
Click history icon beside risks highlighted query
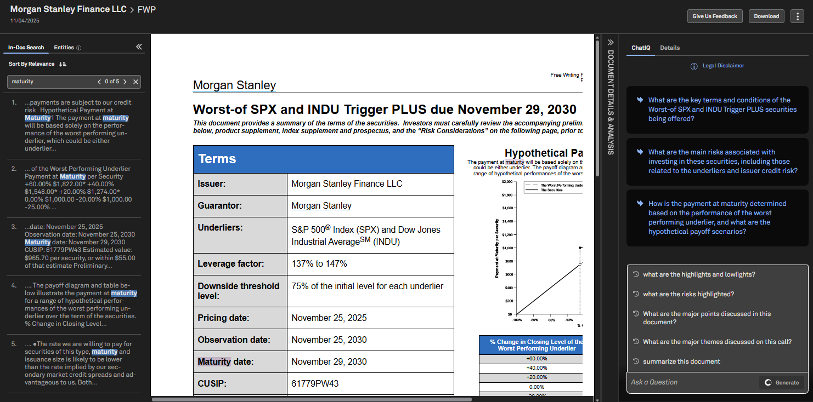(x=636, y=294)
